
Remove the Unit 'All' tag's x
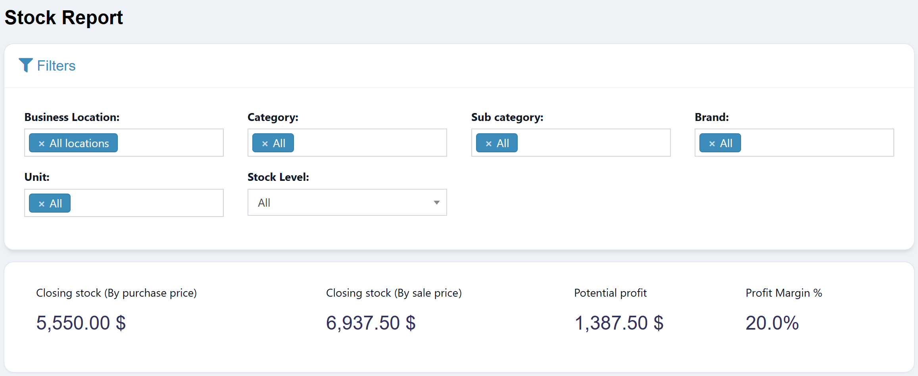42,204
